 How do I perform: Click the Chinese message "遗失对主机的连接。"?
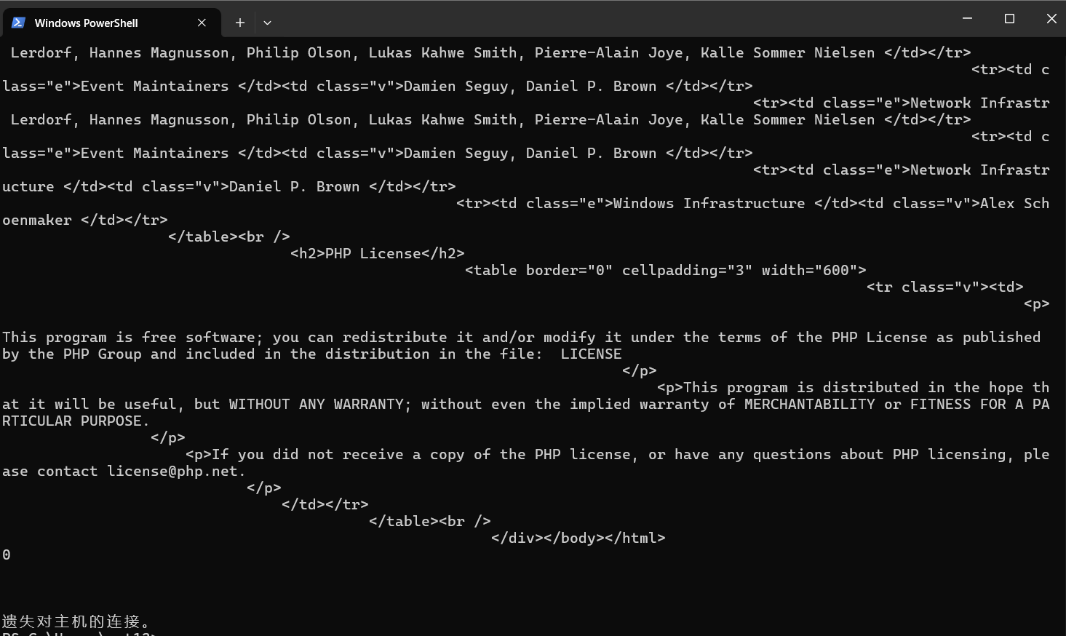(77, 621)
